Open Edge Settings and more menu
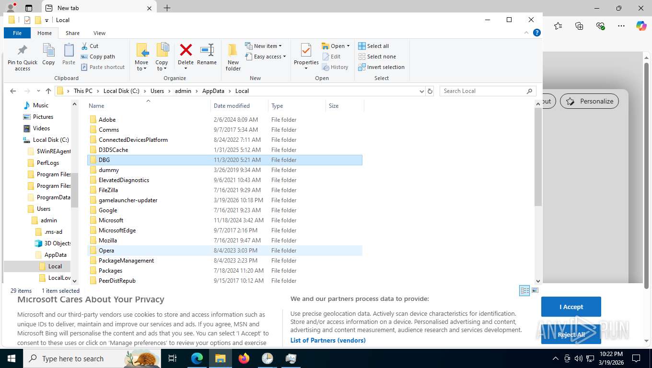 pyautogui.click(x=621, y=26)
